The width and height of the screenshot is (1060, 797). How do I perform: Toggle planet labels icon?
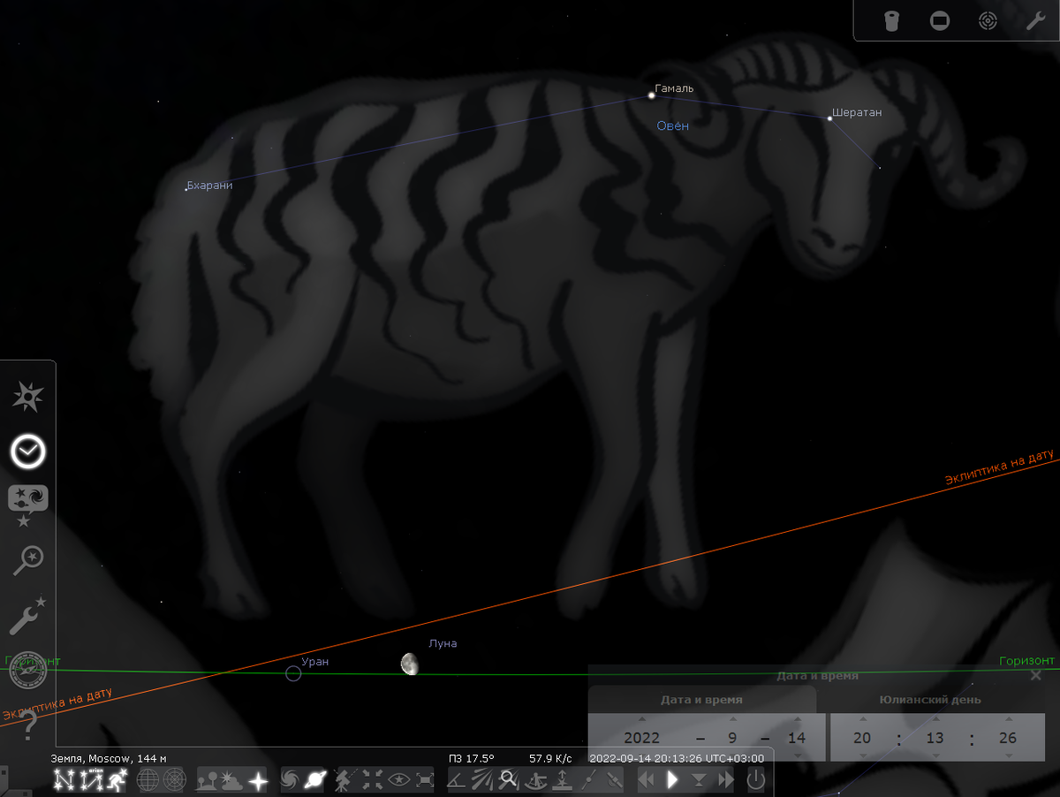click(315, 779)
